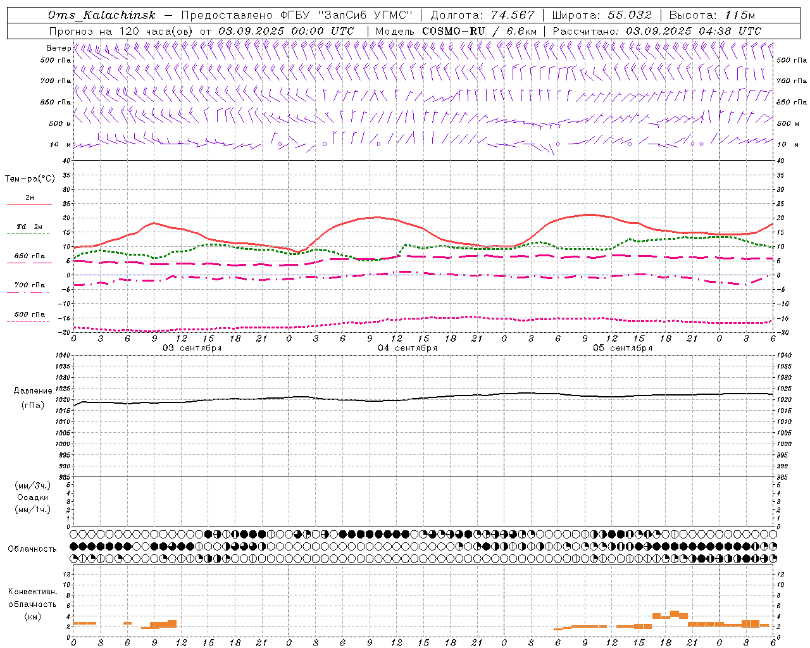This screenshot has width=810, height=648.
Task: Click the 'Давление' pressure chart label
Action: tap(33, 391)
